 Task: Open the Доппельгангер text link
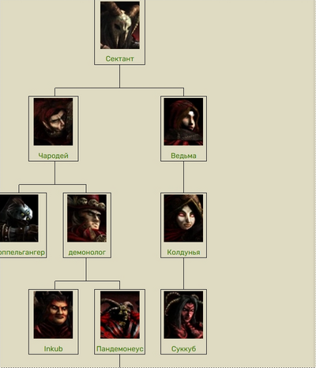[x=22, y=253]
